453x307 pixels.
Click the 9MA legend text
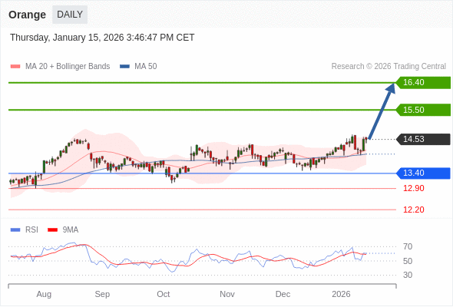click(71, 230)
